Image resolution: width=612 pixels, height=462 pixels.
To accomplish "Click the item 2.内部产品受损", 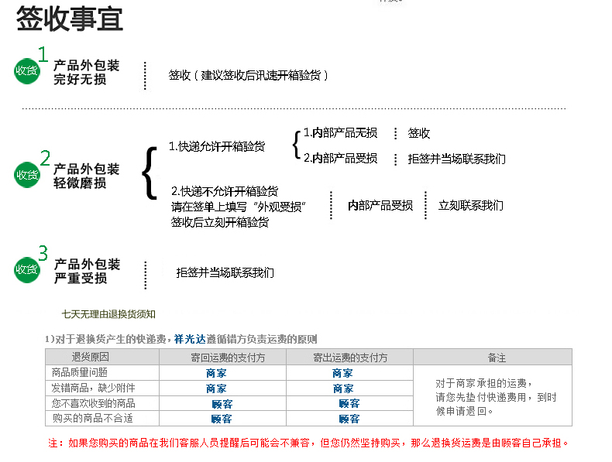I will 340,158.
